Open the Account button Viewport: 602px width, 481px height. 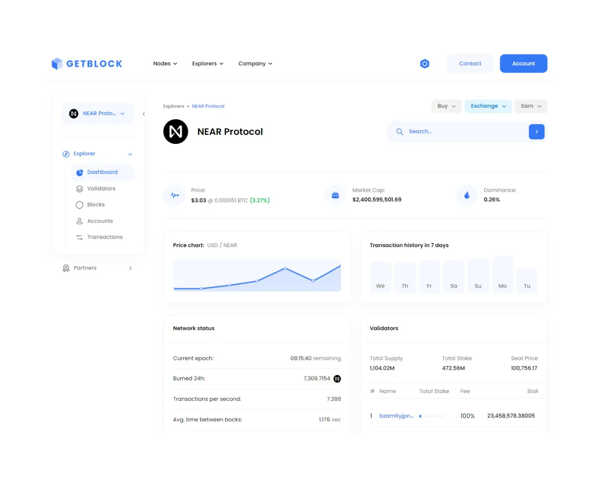pyautogui.click(x=523, y=63)
